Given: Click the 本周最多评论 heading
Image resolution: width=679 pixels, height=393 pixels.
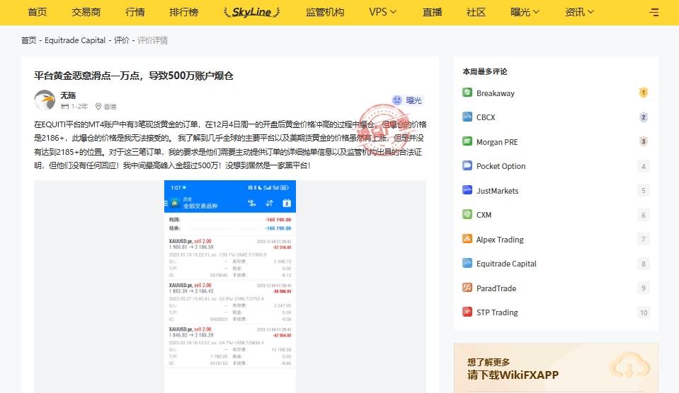Looking at the screenshot, I should [x=484, y=71].
